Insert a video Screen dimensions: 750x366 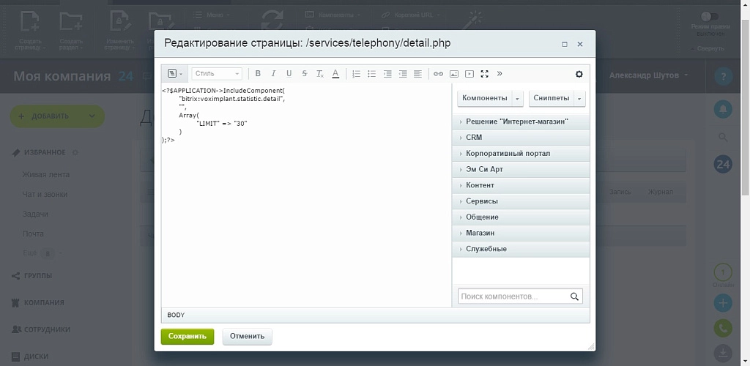click(469, 74)
